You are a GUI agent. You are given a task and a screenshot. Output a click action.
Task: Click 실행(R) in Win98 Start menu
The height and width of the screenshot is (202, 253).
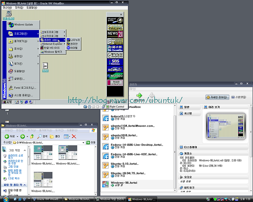24,79
